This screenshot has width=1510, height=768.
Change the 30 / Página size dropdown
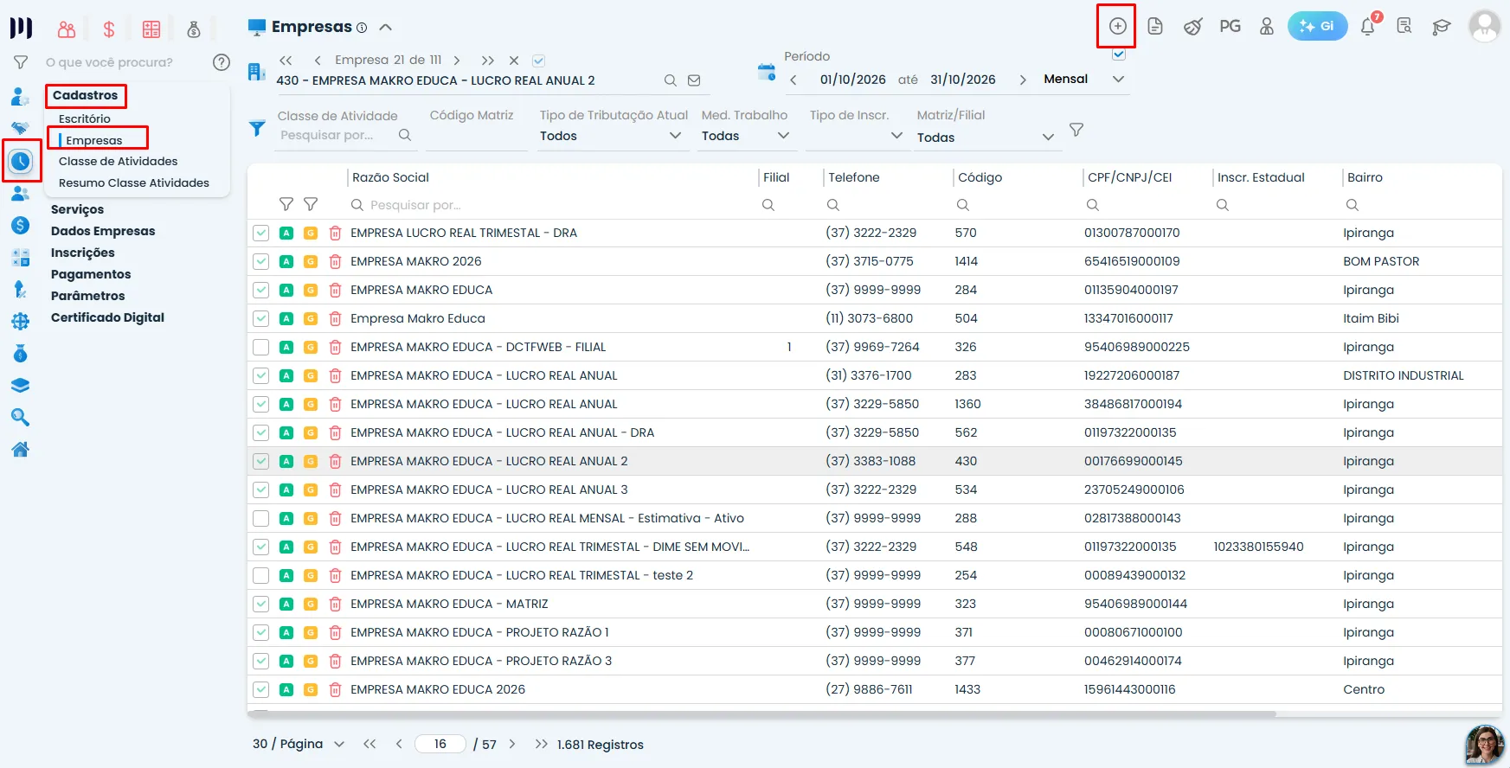point(299,744)
